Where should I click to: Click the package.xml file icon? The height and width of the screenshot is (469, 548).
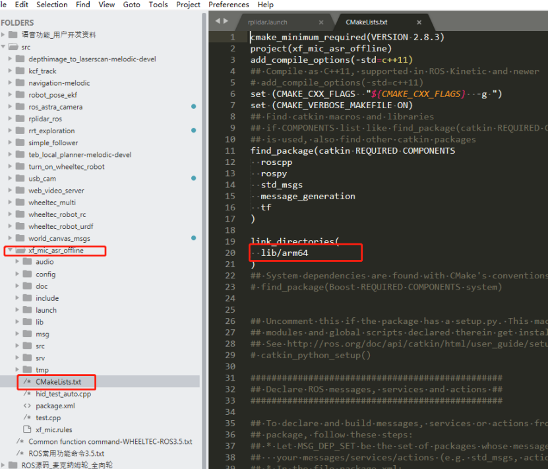[x=27, y=406]
